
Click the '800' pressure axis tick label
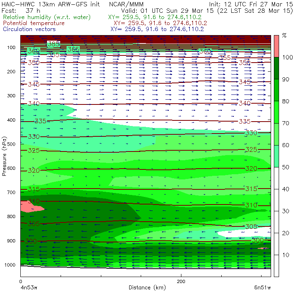click(x=11, y=216)
